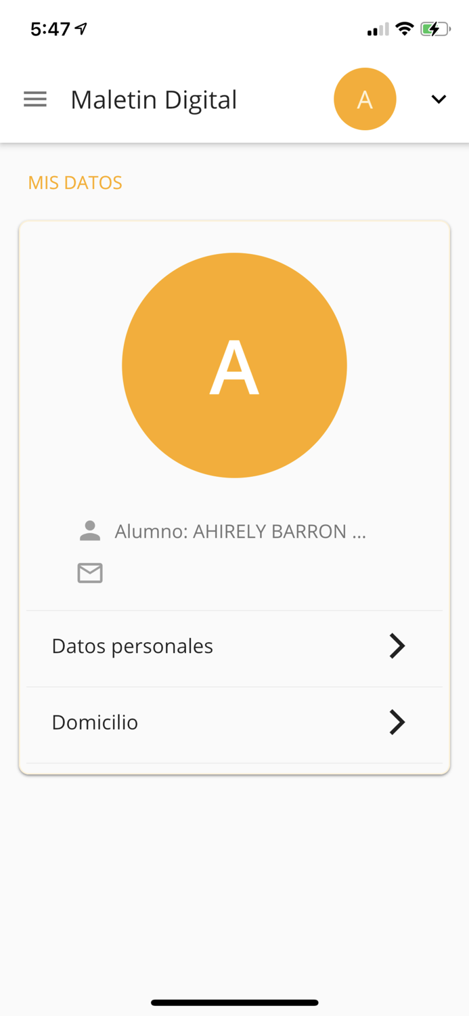Click the person icon beside Alumno

(x=90, y=531)
